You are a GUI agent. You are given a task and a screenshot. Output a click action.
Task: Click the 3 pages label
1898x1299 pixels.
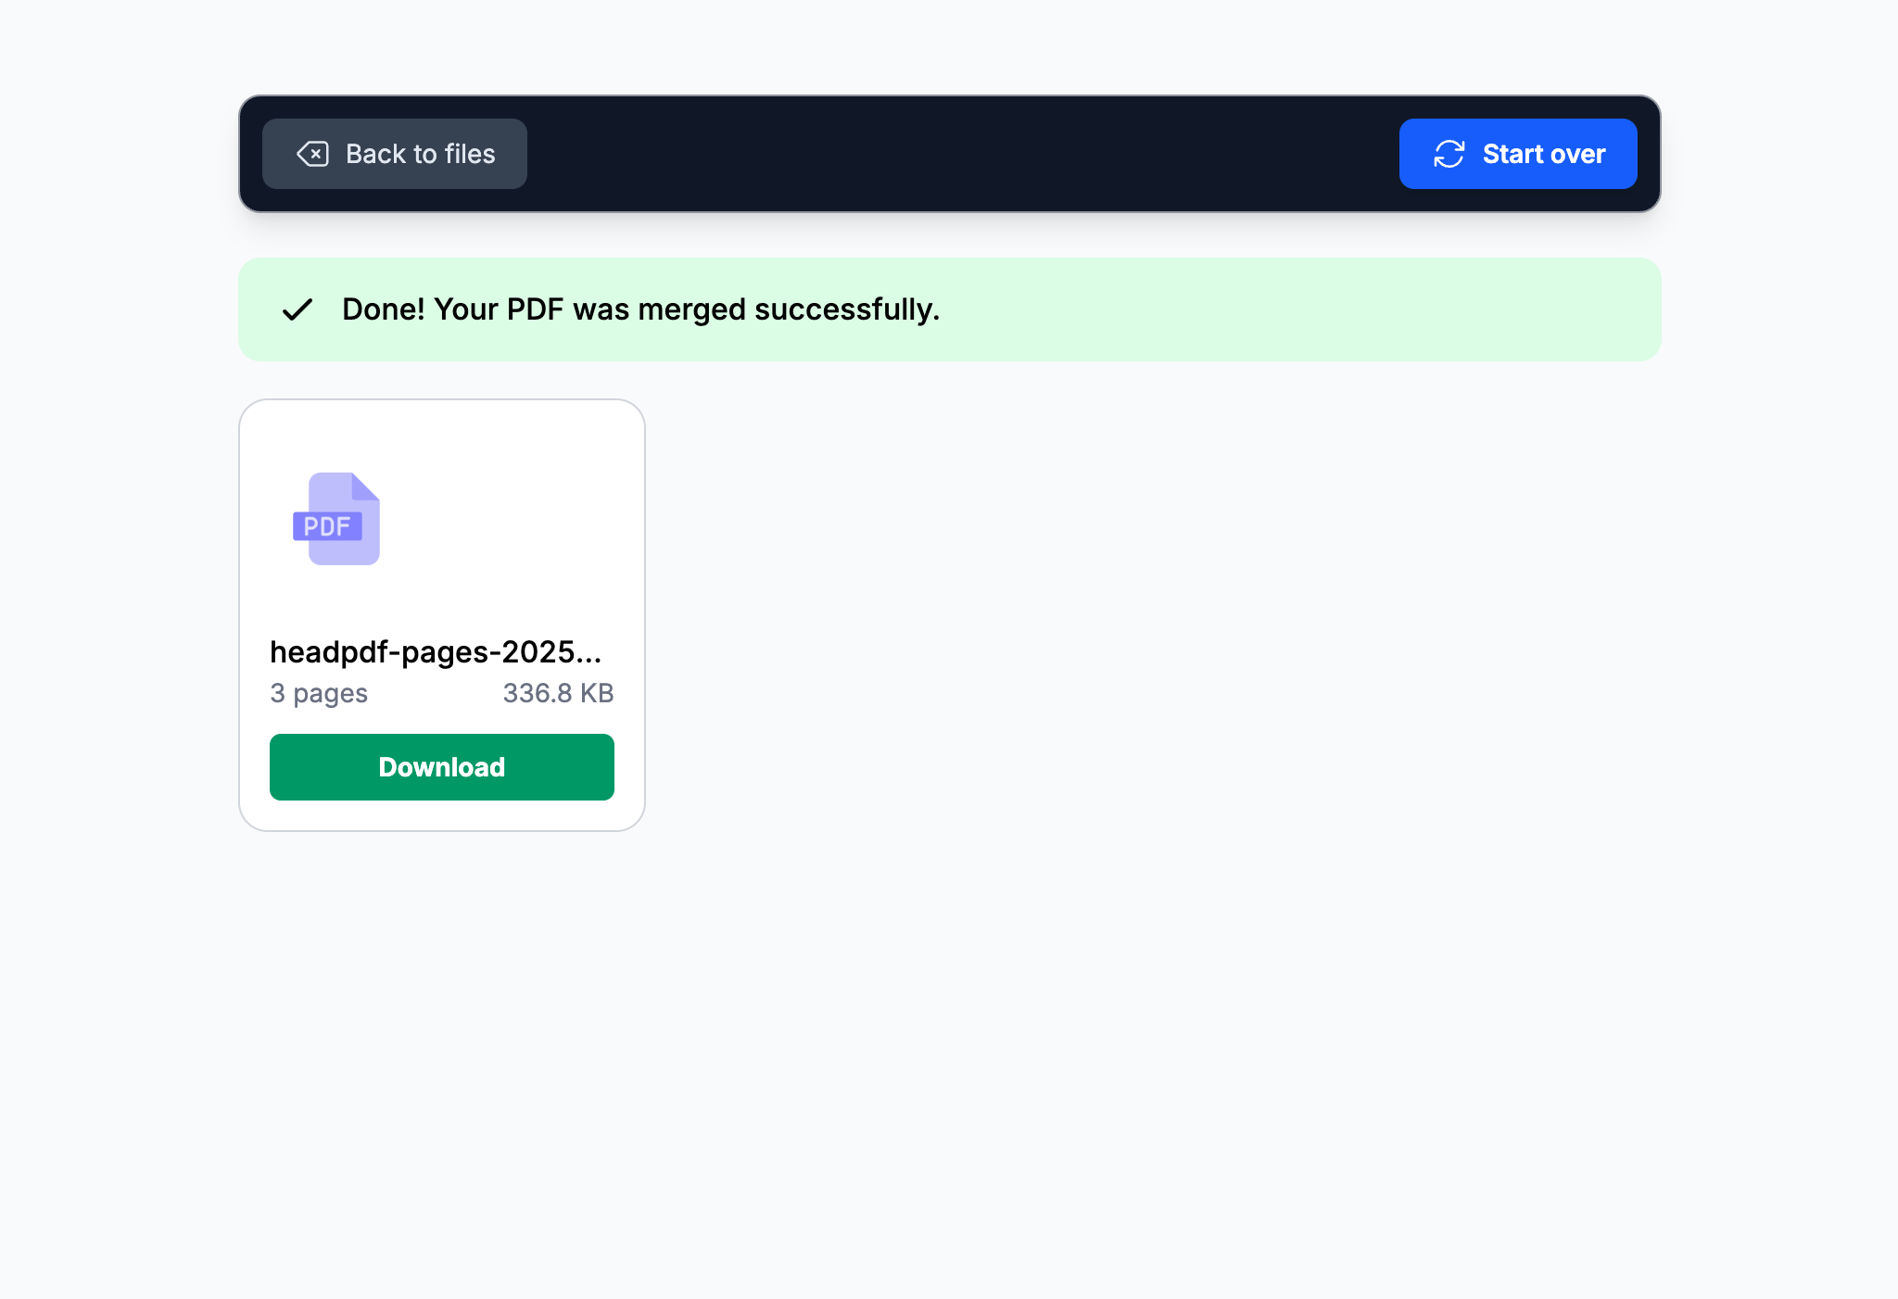click(318, 692)
